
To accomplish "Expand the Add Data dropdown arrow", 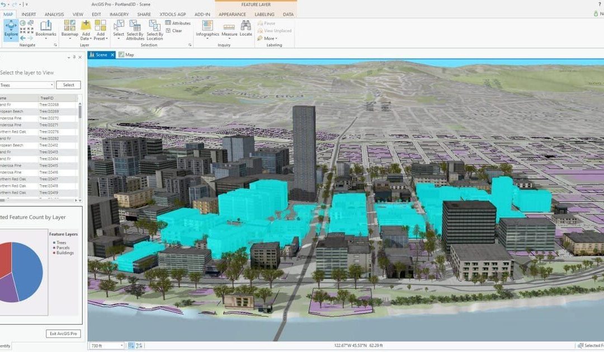I will 91,39.
